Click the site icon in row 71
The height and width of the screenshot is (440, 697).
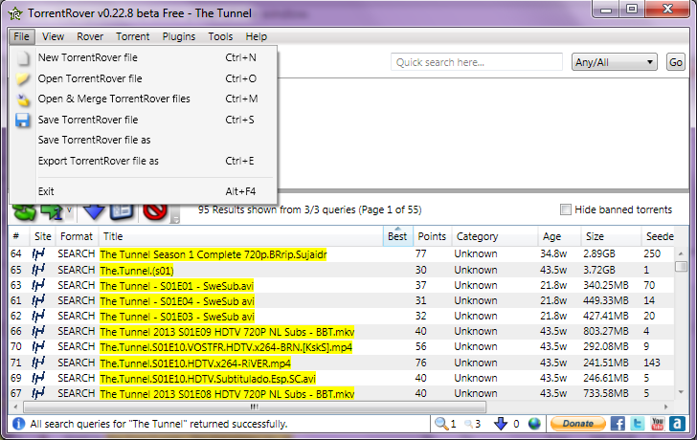tap(38, 363)
